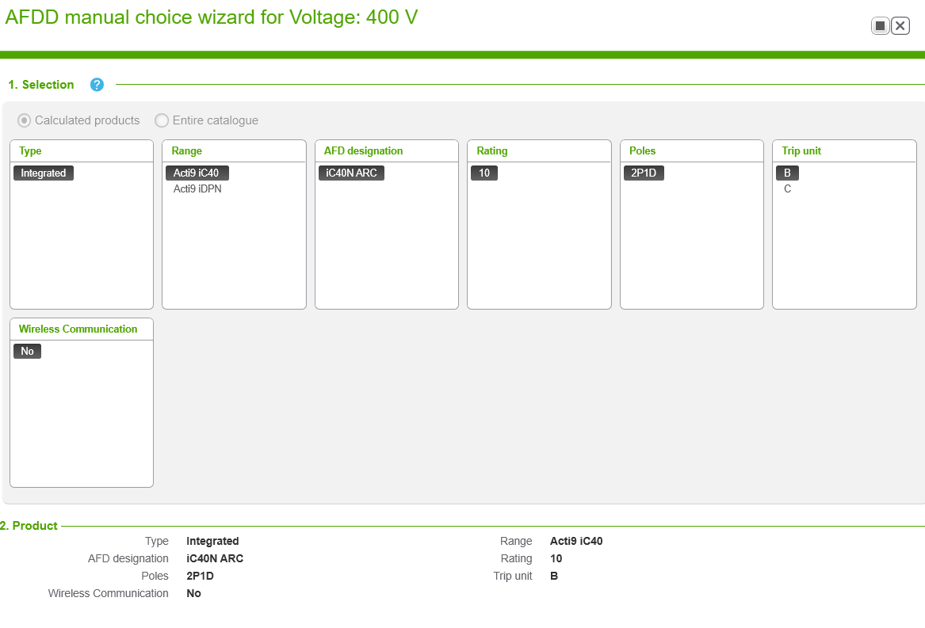Choose Acti9 iDPN in the Range list
The image size is (925, 628).
pos(197,188)
